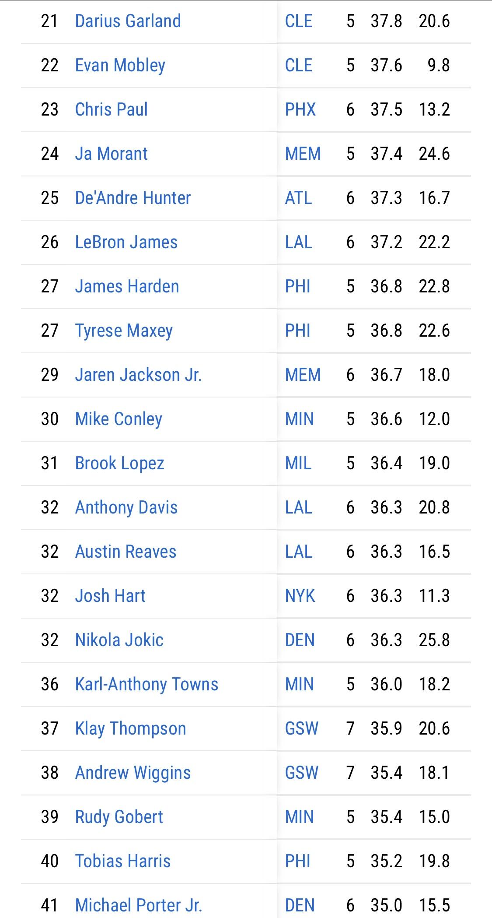Viewport: 492px width, 918px height.
Task: Open Nikola Jokic's profile link
Action: (119, 640)
